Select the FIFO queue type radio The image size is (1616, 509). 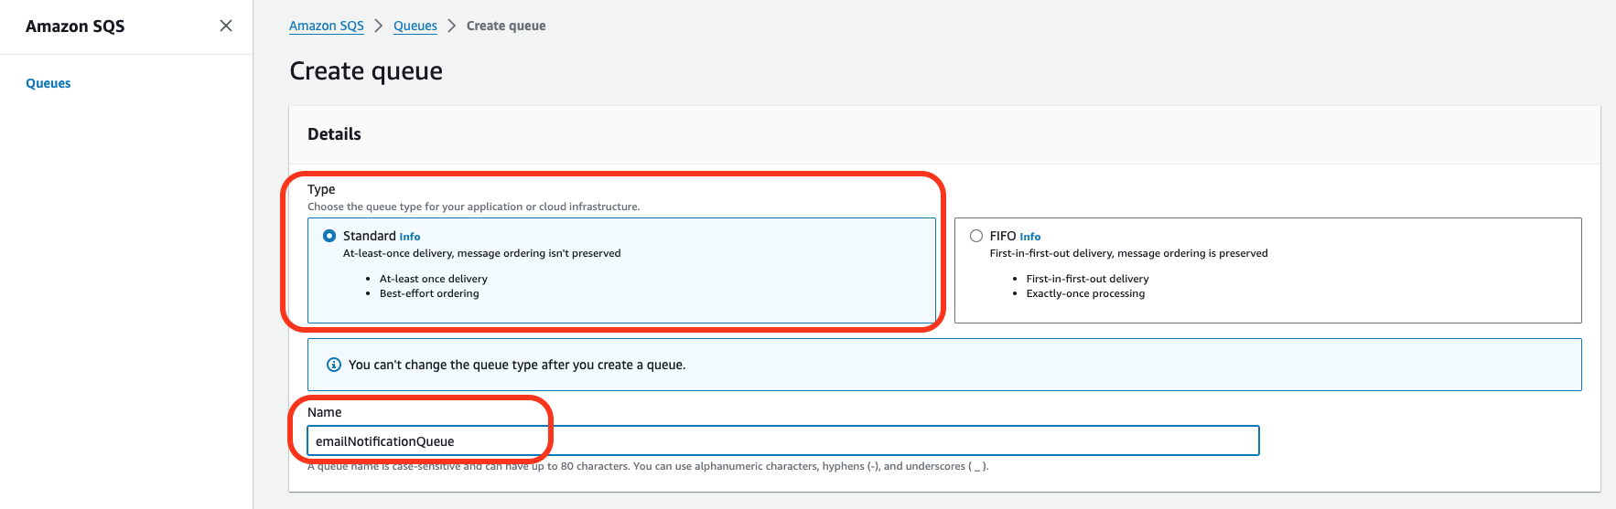(976, 236)
